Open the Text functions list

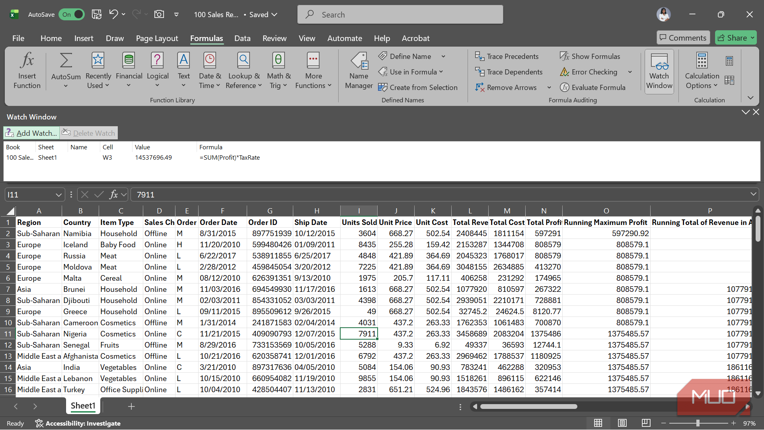183,71
